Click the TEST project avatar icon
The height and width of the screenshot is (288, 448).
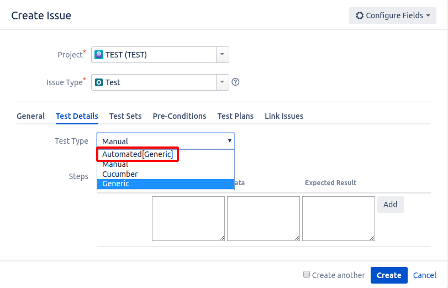point(99,55)
